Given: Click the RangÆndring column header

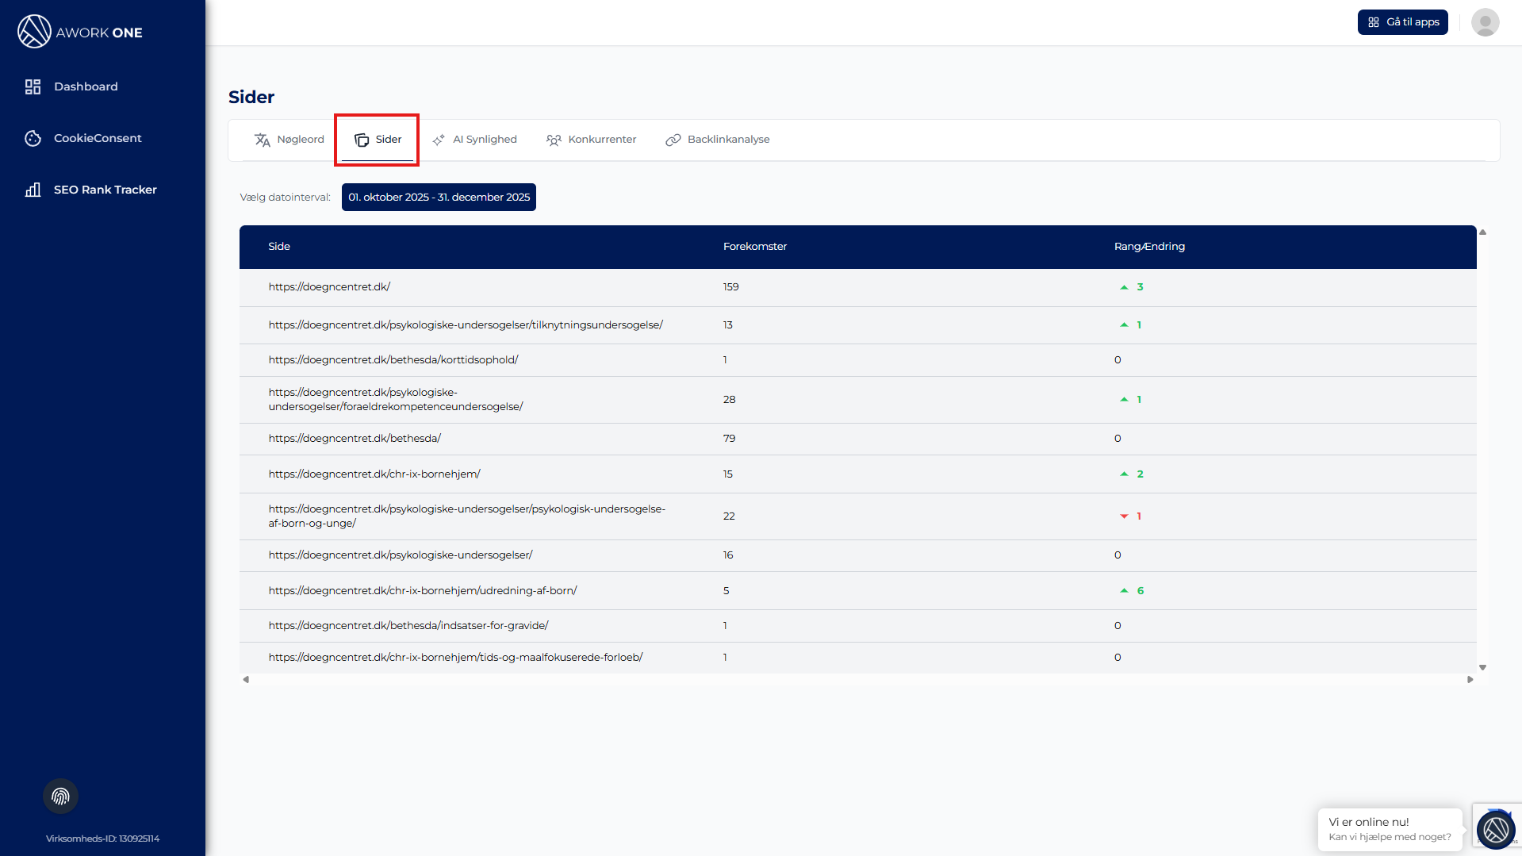Looking at the screenshot, I should 1148,247.
